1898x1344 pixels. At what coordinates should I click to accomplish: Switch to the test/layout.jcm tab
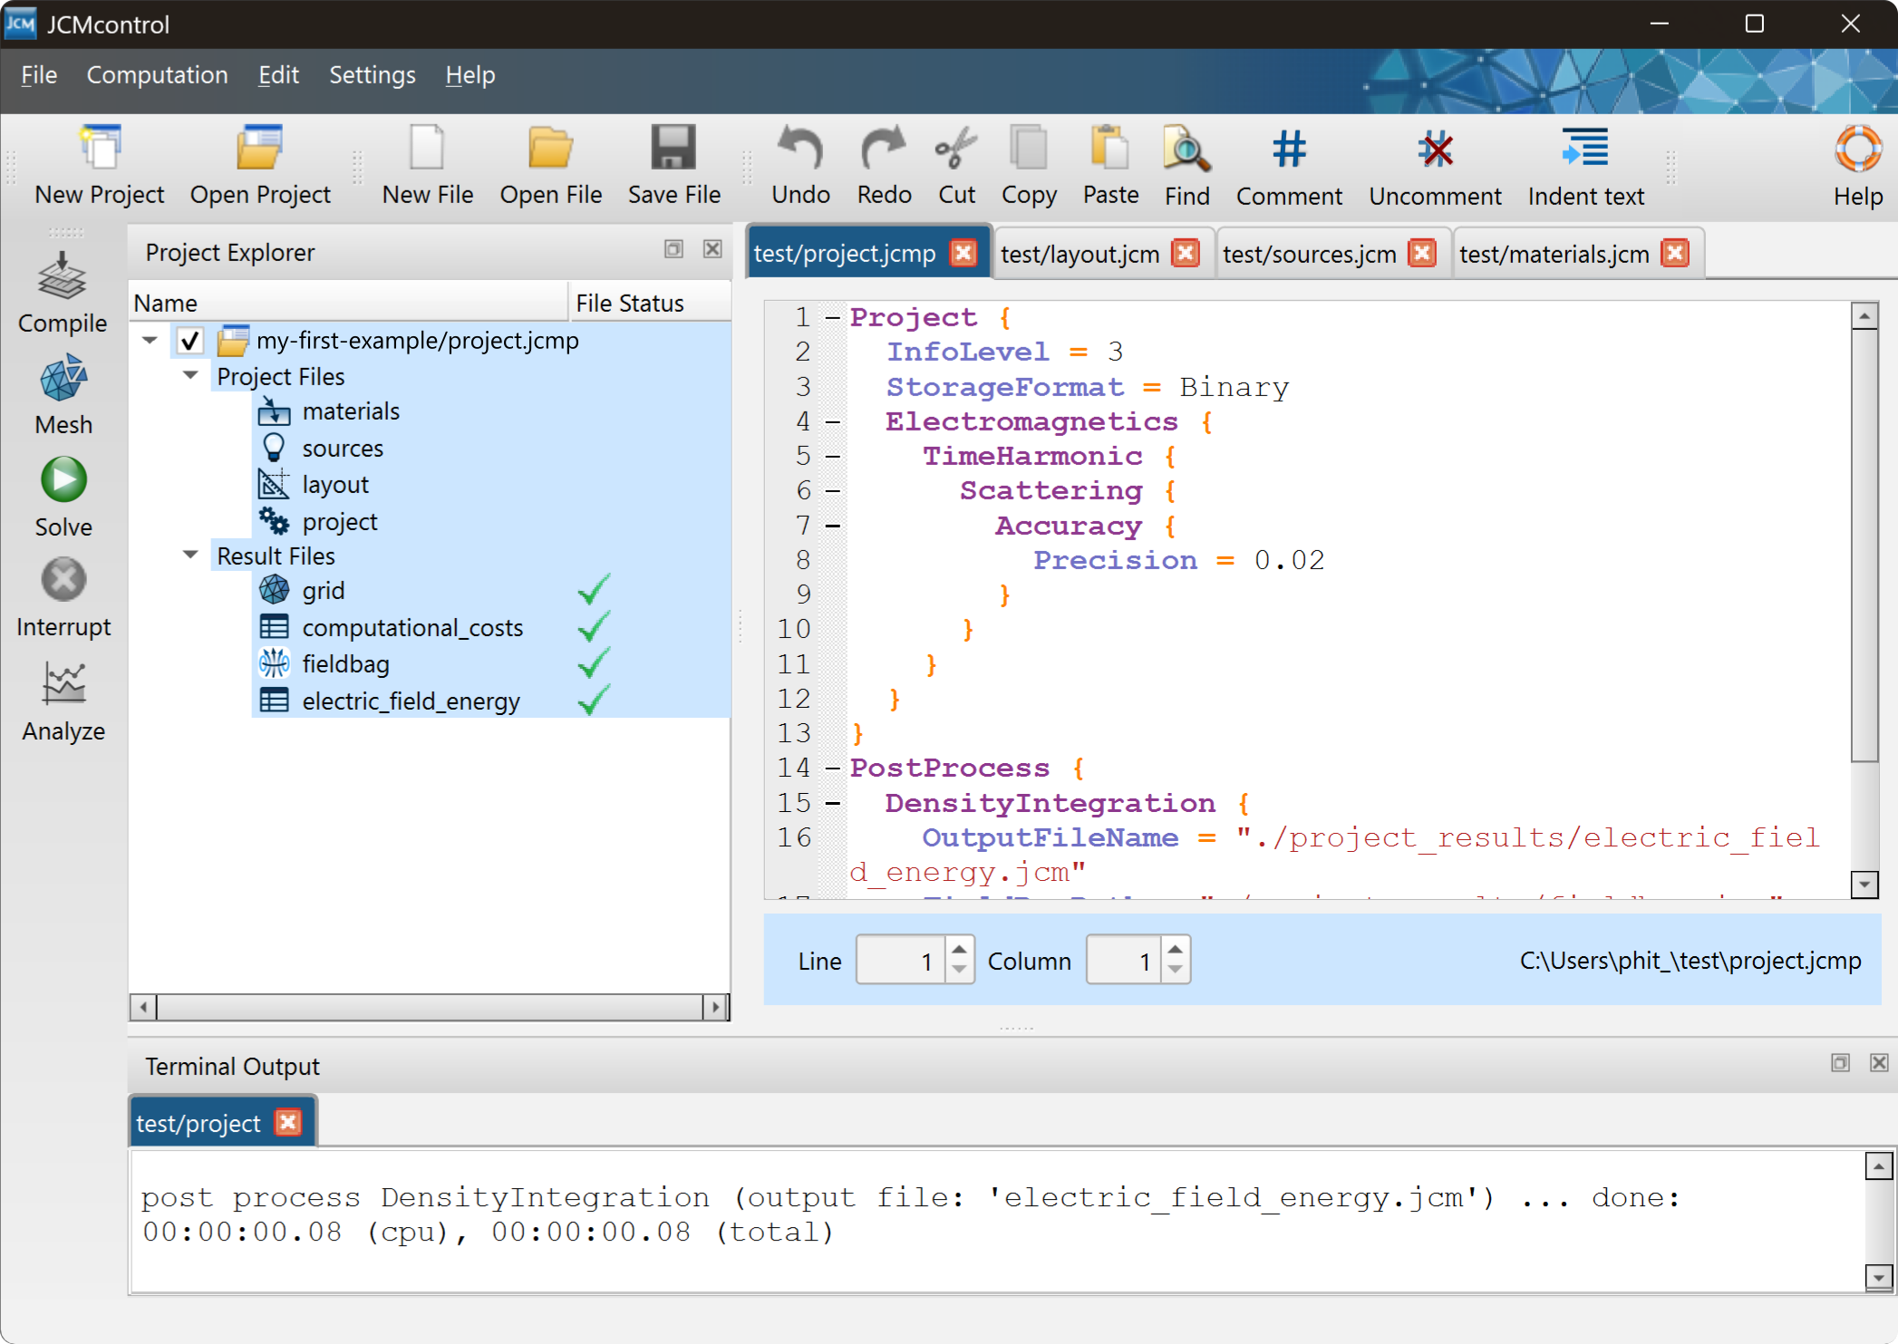pos(1080,254)
